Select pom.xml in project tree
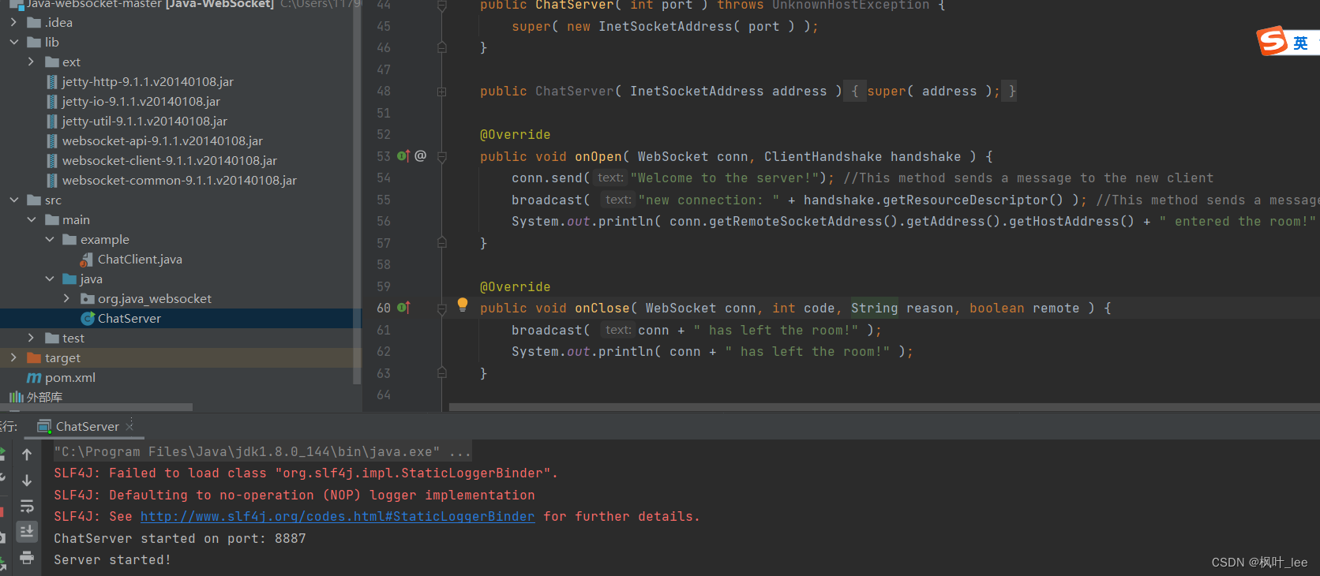Viewport: 1320px width, 576px height. pos(70,377)
